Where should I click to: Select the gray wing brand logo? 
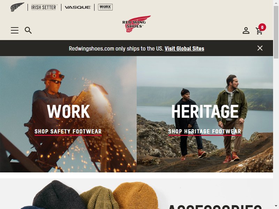(x=17, y=7)
